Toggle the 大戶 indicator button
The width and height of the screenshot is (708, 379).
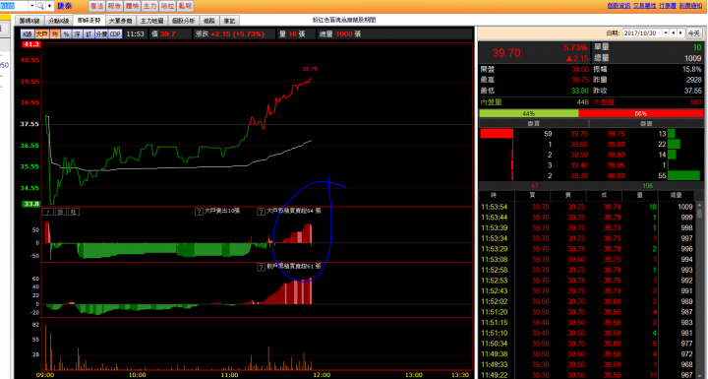[x=42, y=34]
